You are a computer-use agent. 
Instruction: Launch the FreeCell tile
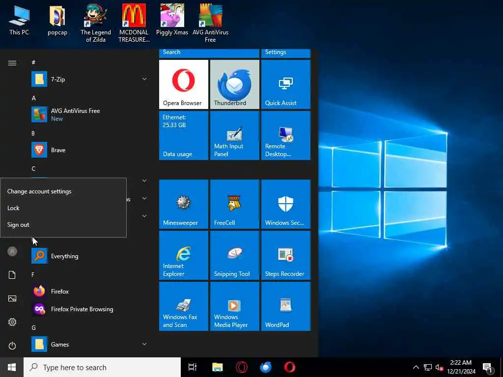[234, 204]
